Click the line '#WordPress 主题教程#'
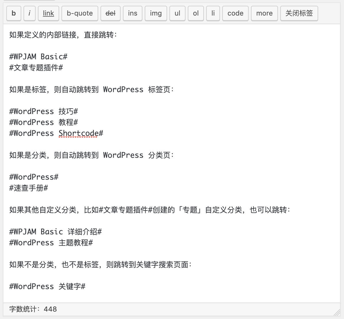The image size is (344, 319). pos(51,243)
